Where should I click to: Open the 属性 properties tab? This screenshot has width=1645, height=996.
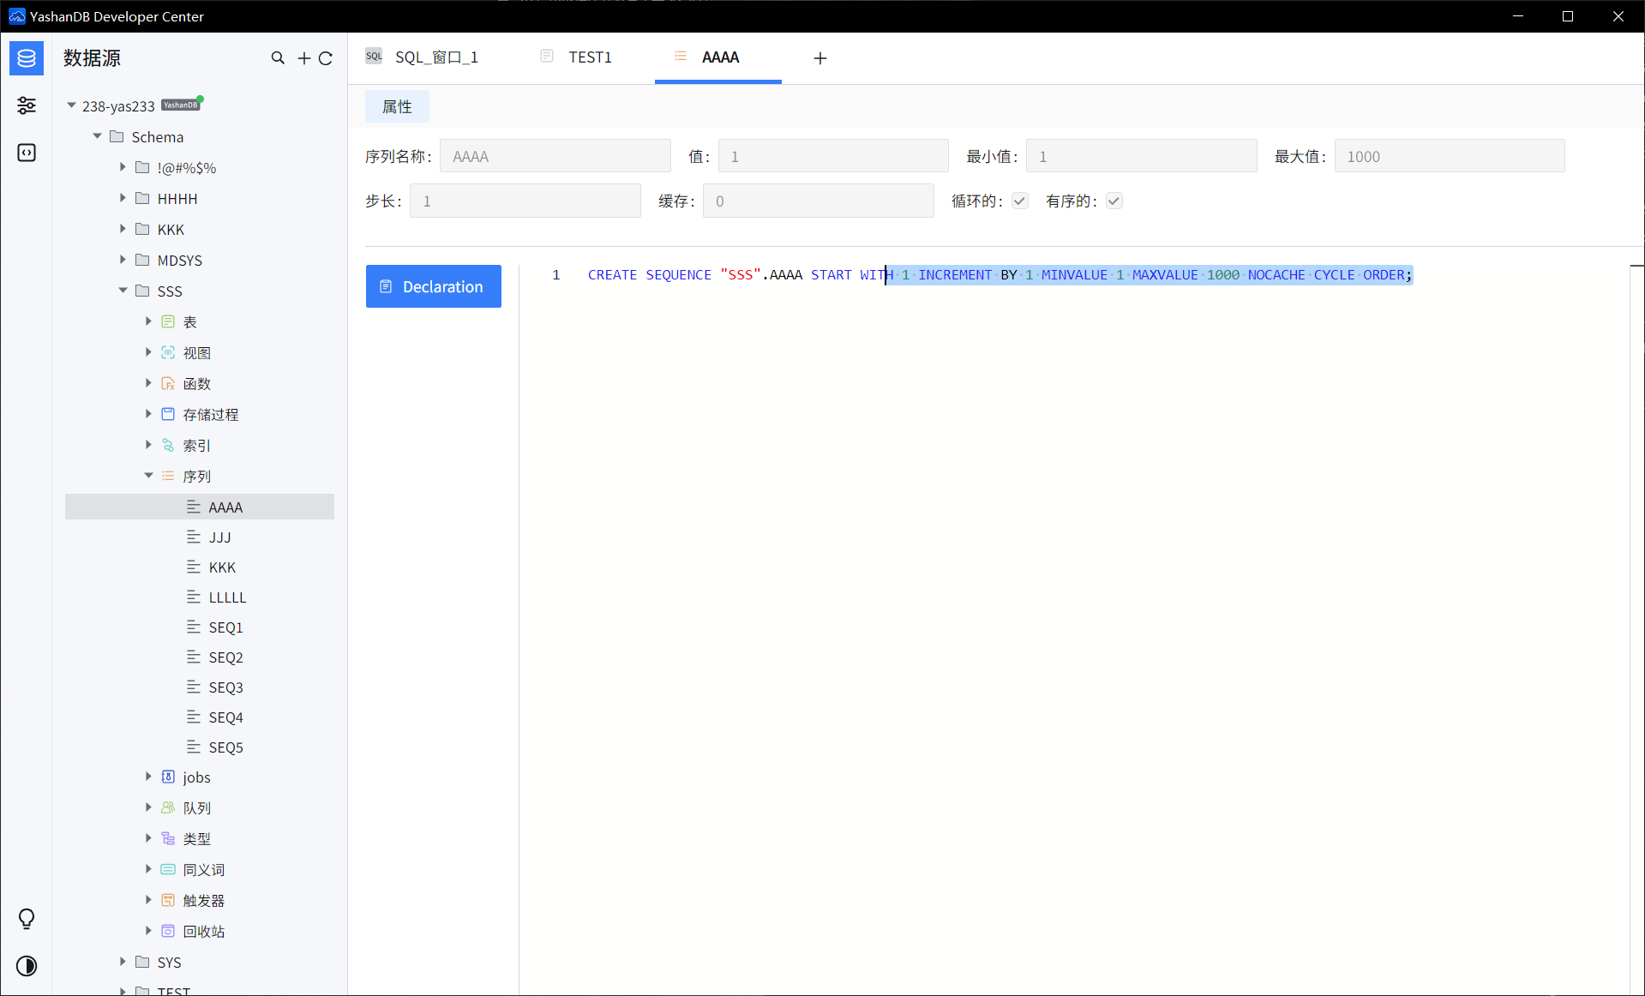397,106
